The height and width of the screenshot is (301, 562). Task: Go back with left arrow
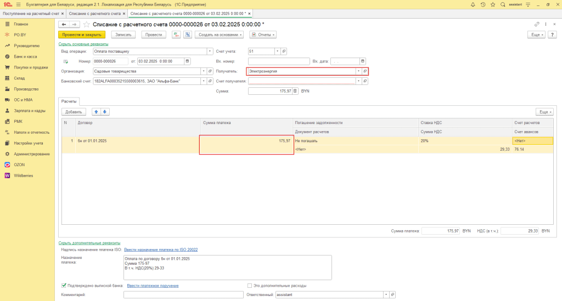tap(64, 24)
